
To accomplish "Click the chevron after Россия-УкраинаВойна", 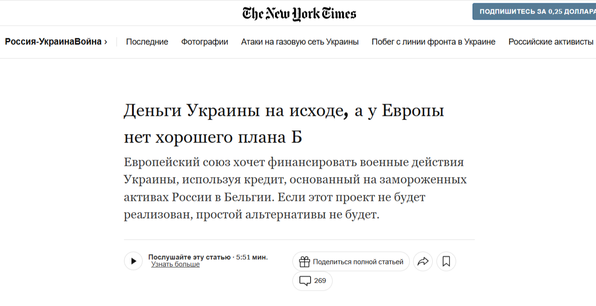I will (106, 42).
